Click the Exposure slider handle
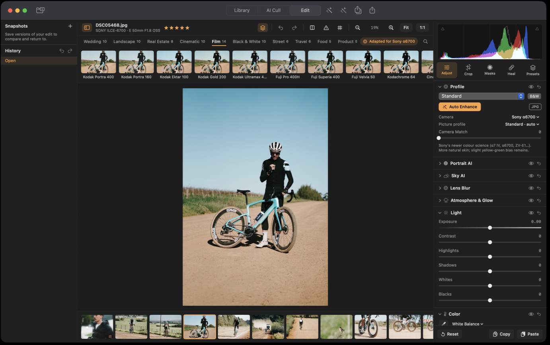This screenshot has width=550, height=345. [490, 228]
